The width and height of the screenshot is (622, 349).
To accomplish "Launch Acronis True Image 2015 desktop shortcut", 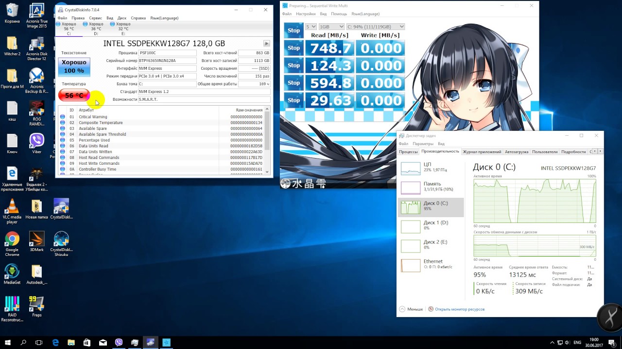I will (x=37, y=16).
